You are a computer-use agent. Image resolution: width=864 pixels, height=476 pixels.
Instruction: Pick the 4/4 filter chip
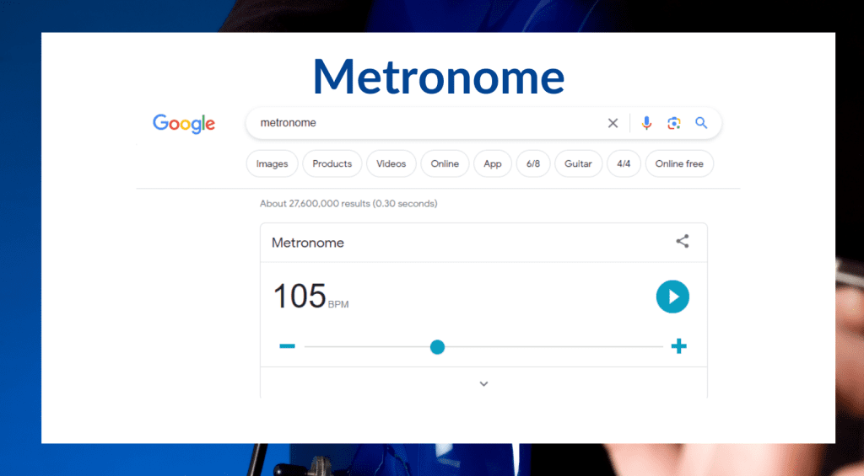624,163
